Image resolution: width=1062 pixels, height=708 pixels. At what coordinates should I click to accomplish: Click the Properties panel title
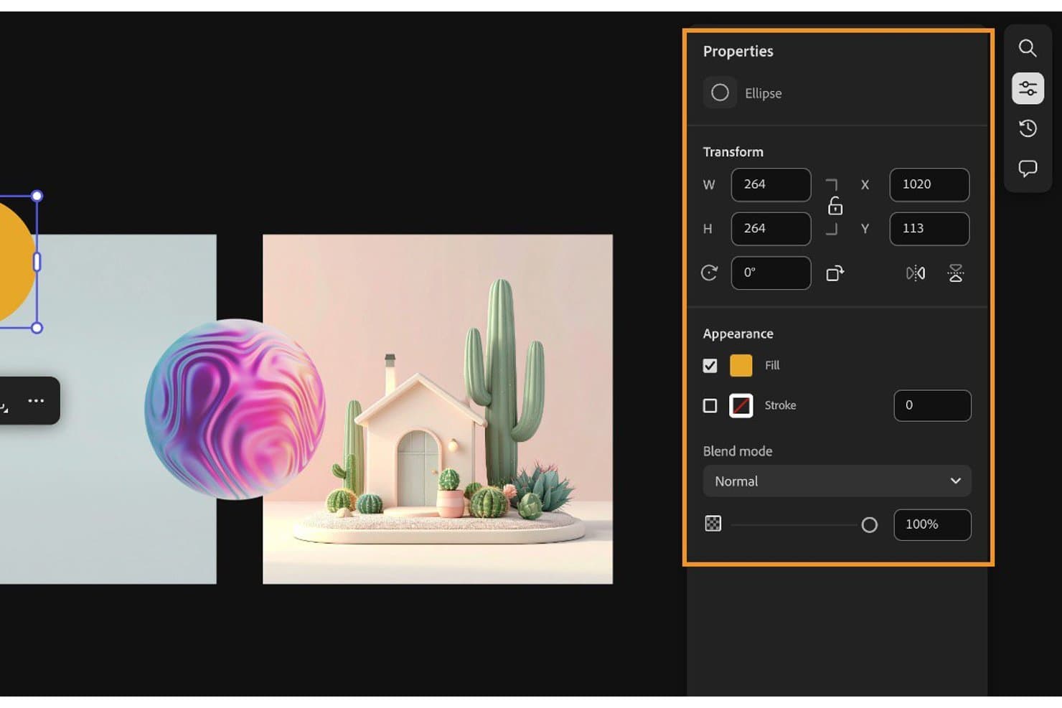click(x=738, y=51)
